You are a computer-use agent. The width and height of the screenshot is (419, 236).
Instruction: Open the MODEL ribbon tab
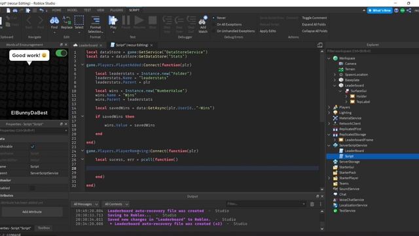pyautogui.click(x=72, y=10)
